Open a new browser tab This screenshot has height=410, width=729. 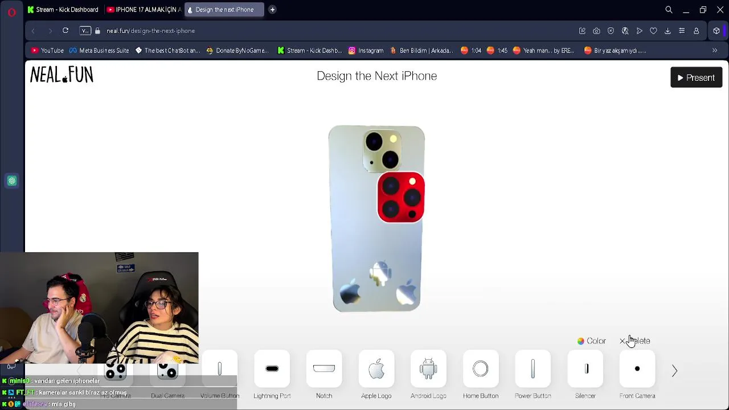click(272, 10)
